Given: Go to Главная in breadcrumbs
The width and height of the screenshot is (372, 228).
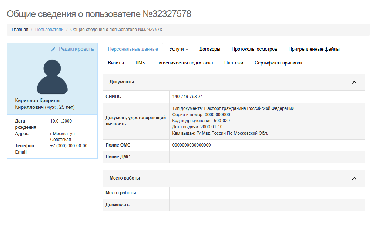Looking at the screenshot, I should (x=20, y=30).
